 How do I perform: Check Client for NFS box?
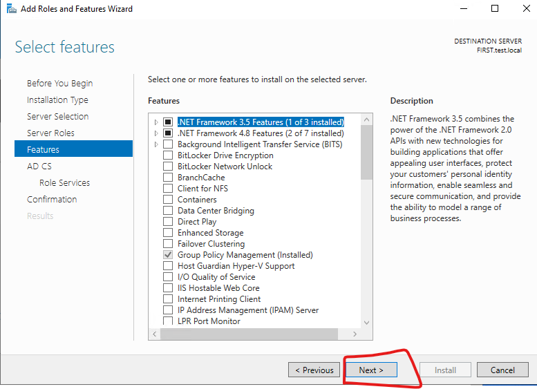[168, 189]
